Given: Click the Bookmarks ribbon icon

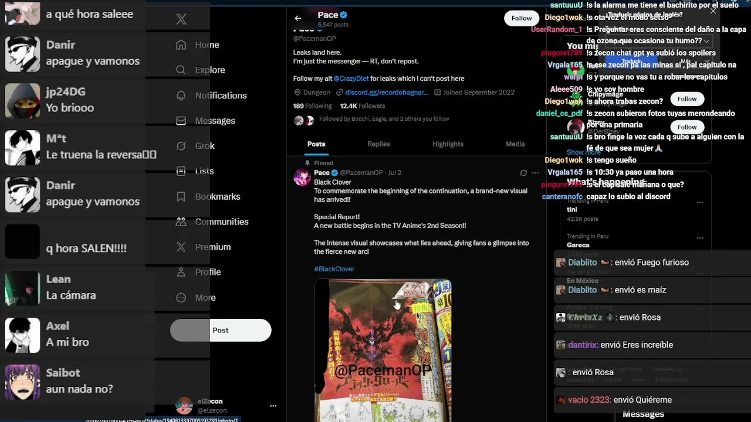Looking at the screenshot, I should pos(181,196).
